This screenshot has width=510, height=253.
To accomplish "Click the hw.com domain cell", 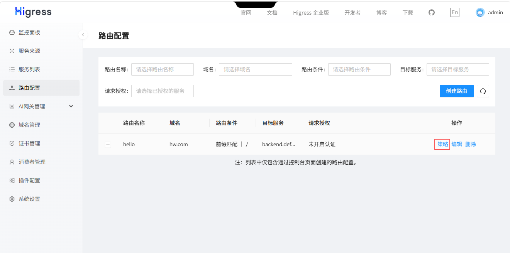I will point(179,144).
